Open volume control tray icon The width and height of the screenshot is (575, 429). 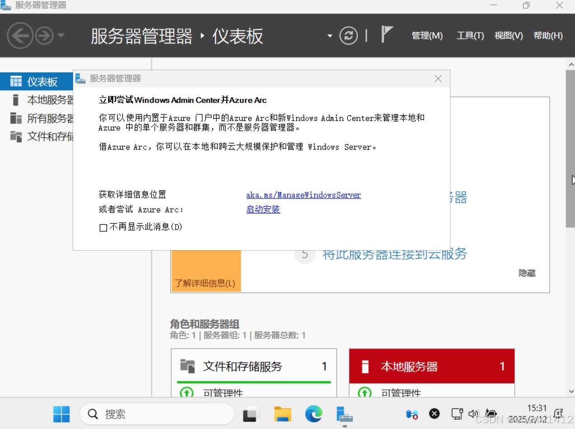[473, 414]
